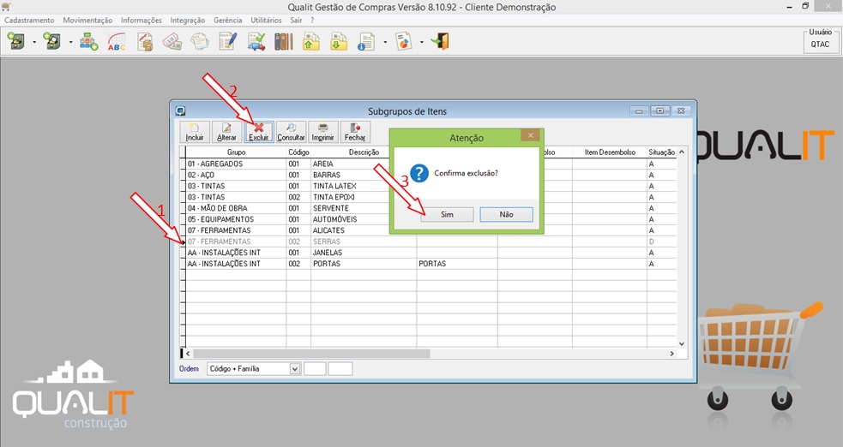Click the exit door toolbar icon
Image resolution: width=843 pixels, height=447 pixels.
(440, 41)
